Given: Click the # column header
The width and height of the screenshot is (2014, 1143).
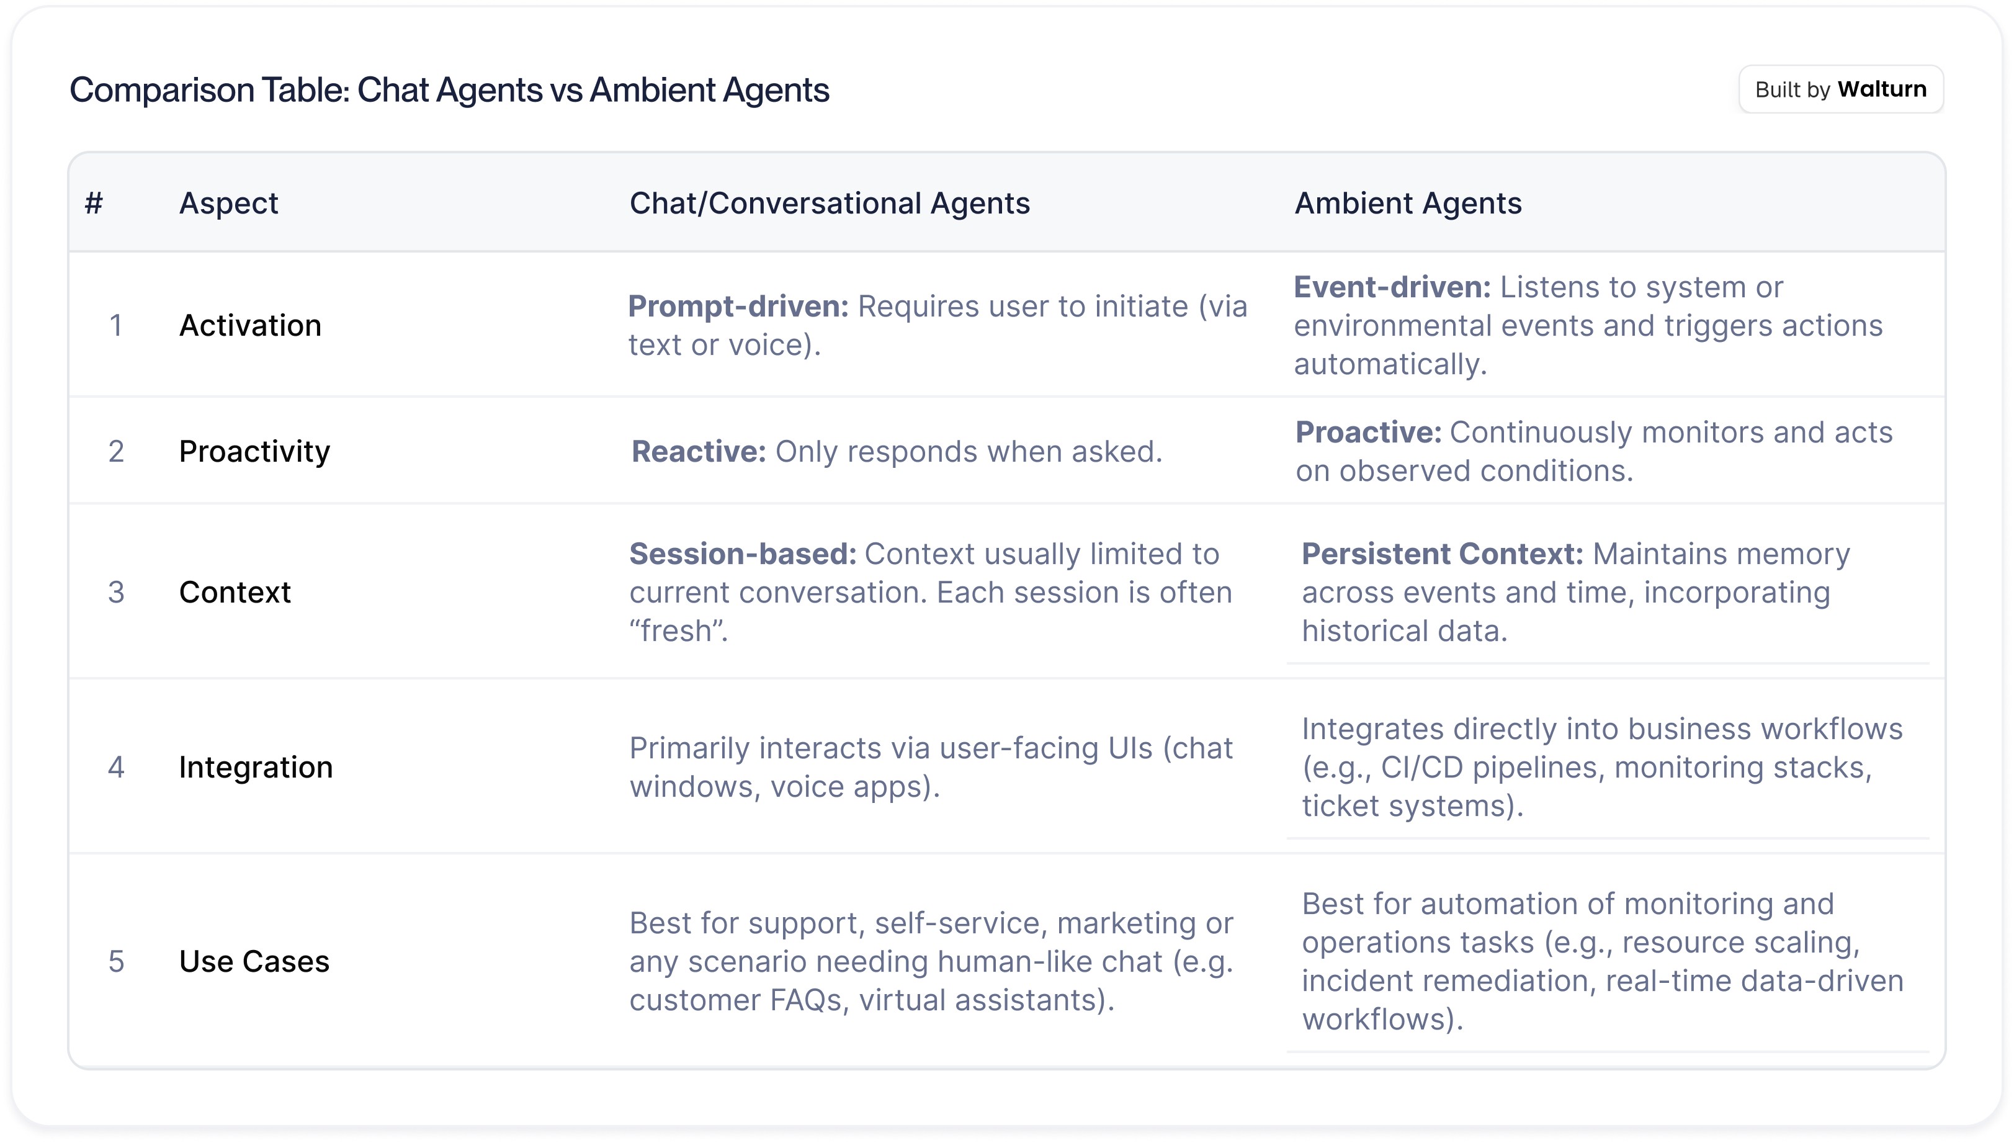Looking at the screenshot, I should (x=94, y=204).
